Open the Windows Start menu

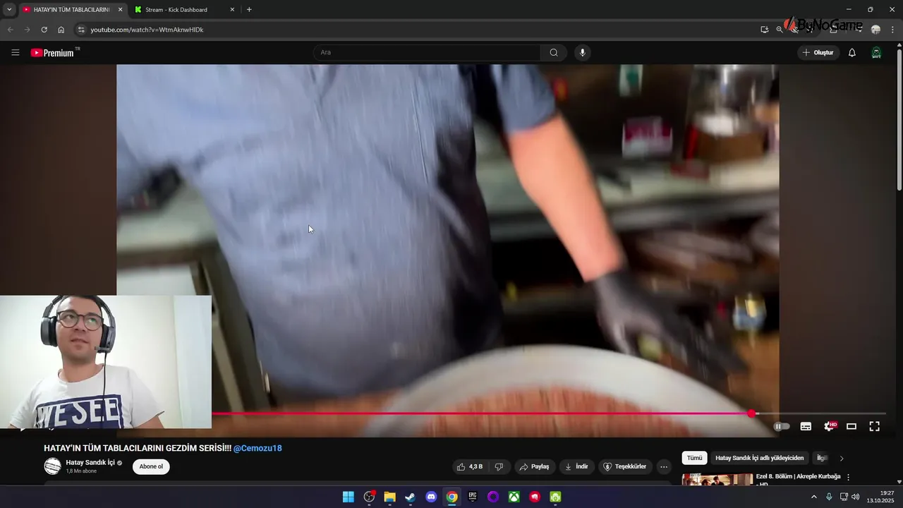[348, 497]
